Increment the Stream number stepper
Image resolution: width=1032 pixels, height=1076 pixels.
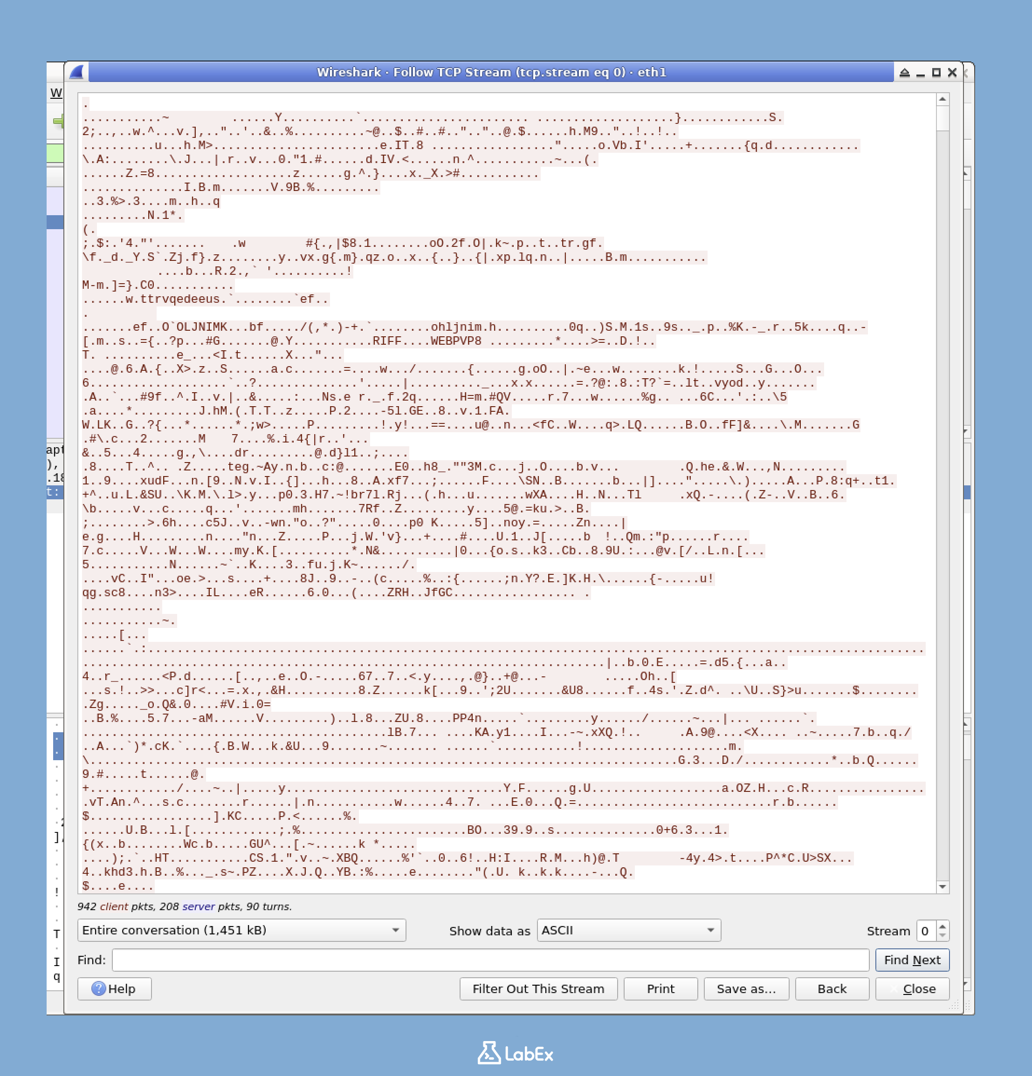[x=943, y=926]
